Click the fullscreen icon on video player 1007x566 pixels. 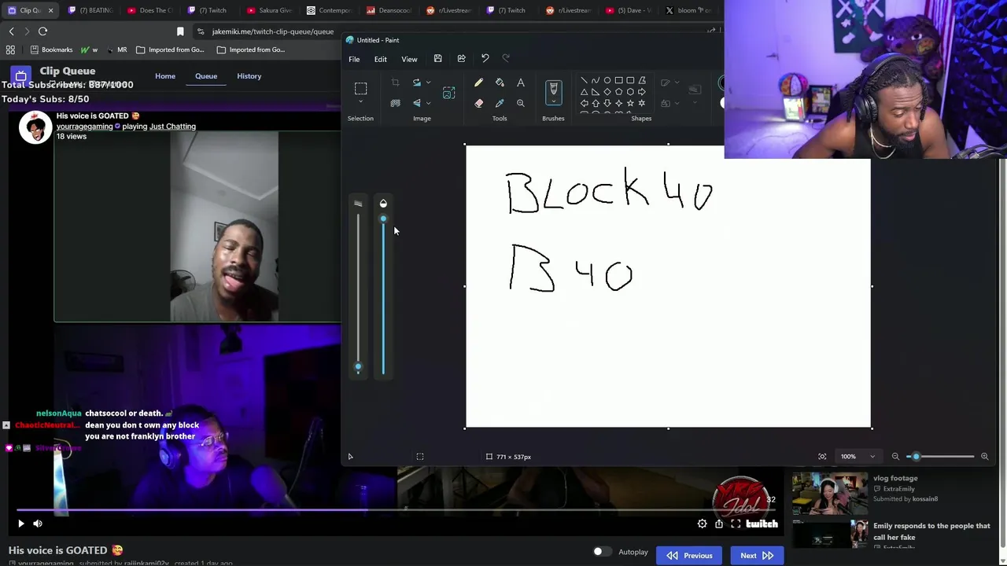(x=736, y=524)
